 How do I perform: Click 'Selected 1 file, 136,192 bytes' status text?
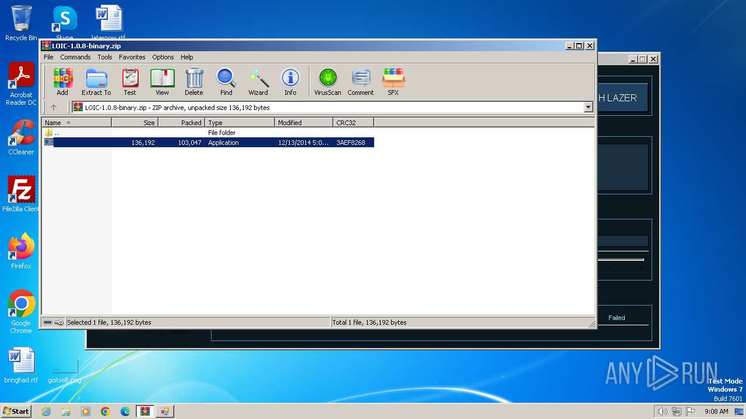point(109,322)
